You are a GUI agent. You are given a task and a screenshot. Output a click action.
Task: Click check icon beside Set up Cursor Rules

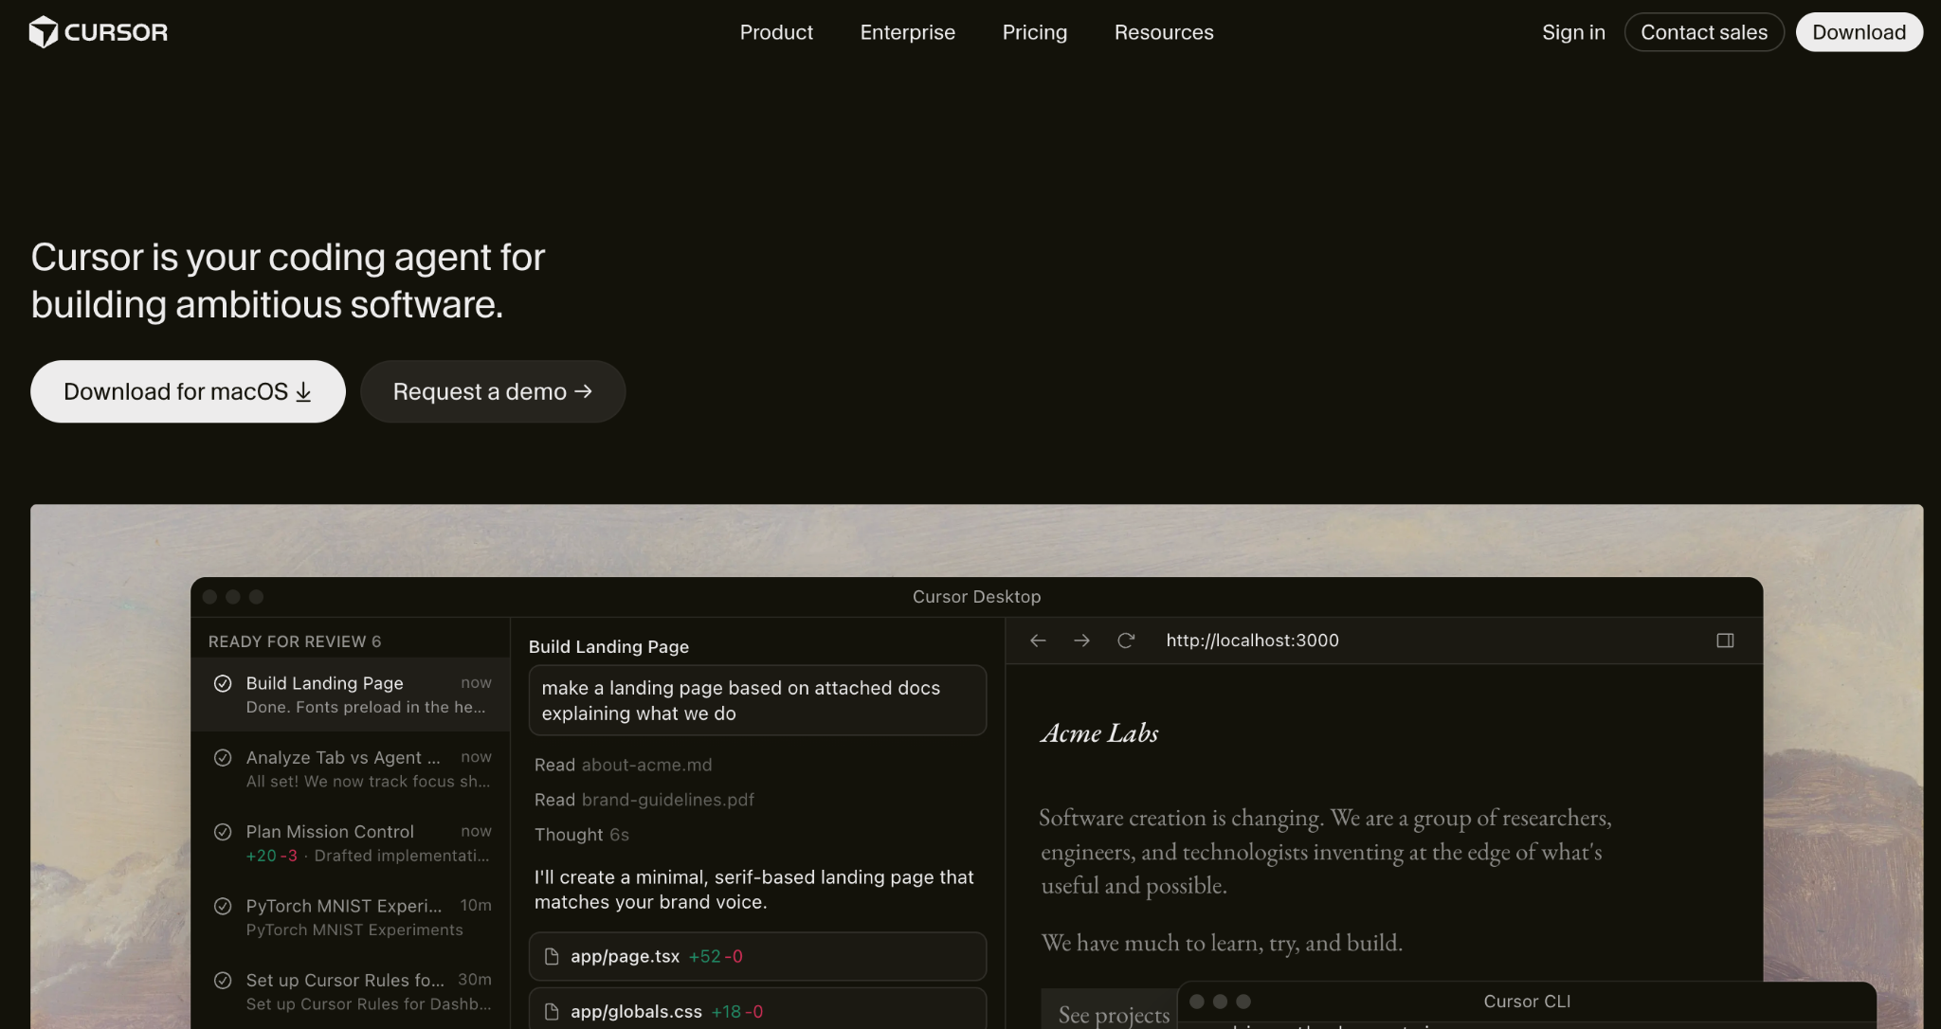click(x=223, y=980)
